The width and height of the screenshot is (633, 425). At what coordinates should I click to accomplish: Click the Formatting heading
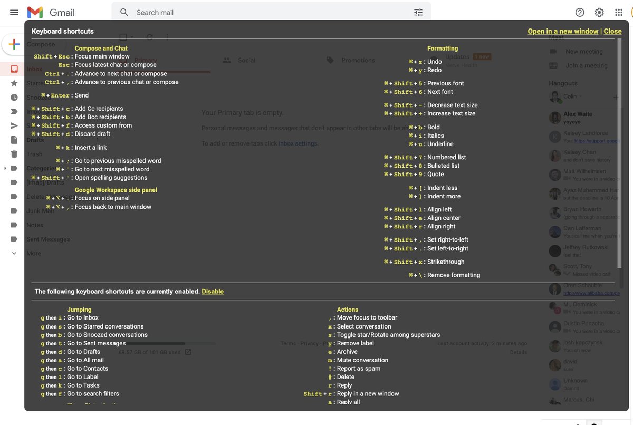pos(443,48)
